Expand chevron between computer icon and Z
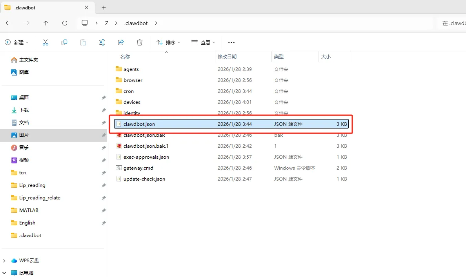Screen dimensions: 466x277 click(96, 23)
